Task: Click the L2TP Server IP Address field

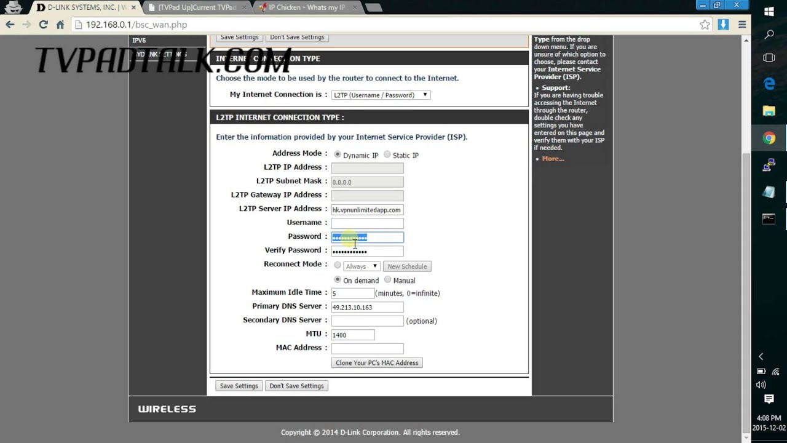Action: tap(367, 210)
